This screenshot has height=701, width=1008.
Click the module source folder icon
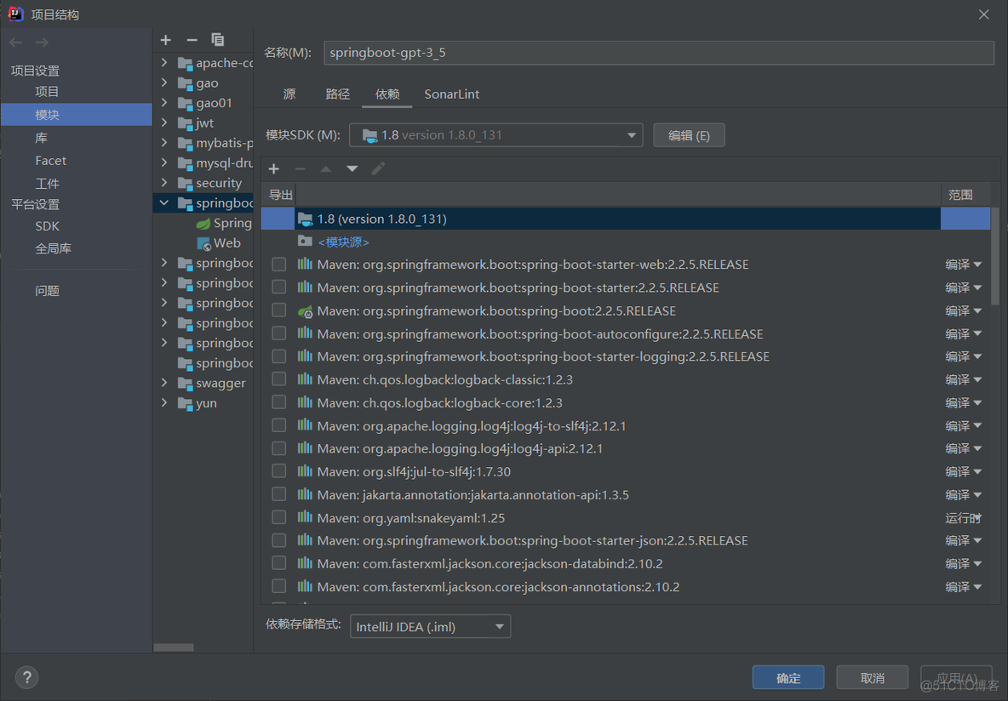(305, 241)
